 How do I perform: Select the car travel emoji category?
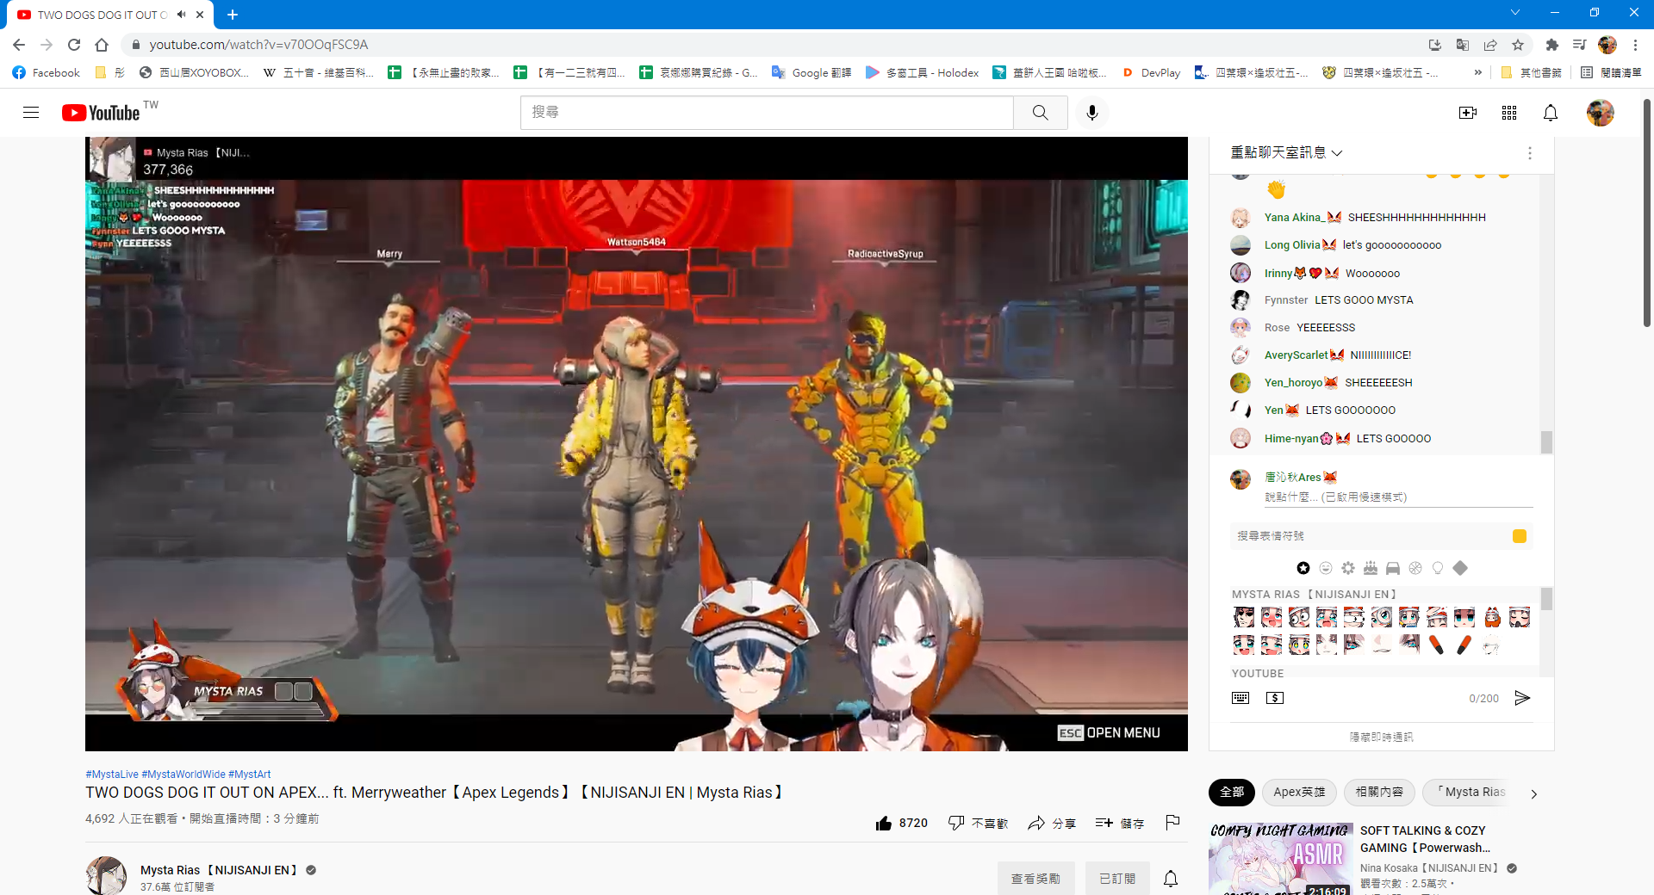click(1393, 568)
